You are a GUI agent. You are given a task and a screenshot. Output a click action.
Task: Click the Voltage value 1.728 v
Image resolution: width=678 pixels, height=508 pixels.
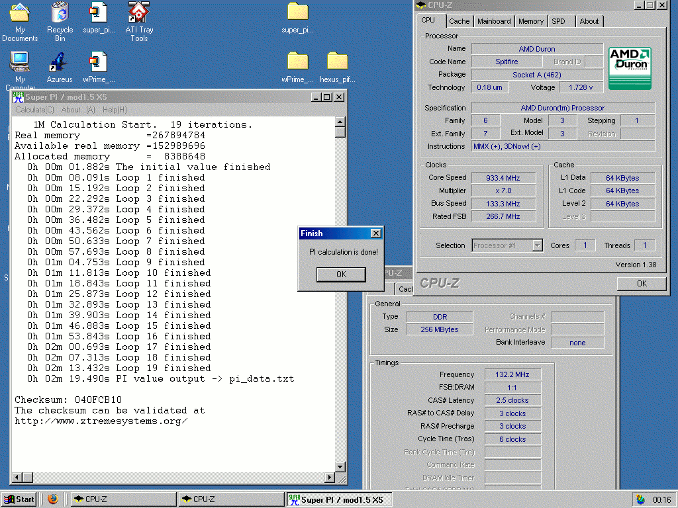581,87
